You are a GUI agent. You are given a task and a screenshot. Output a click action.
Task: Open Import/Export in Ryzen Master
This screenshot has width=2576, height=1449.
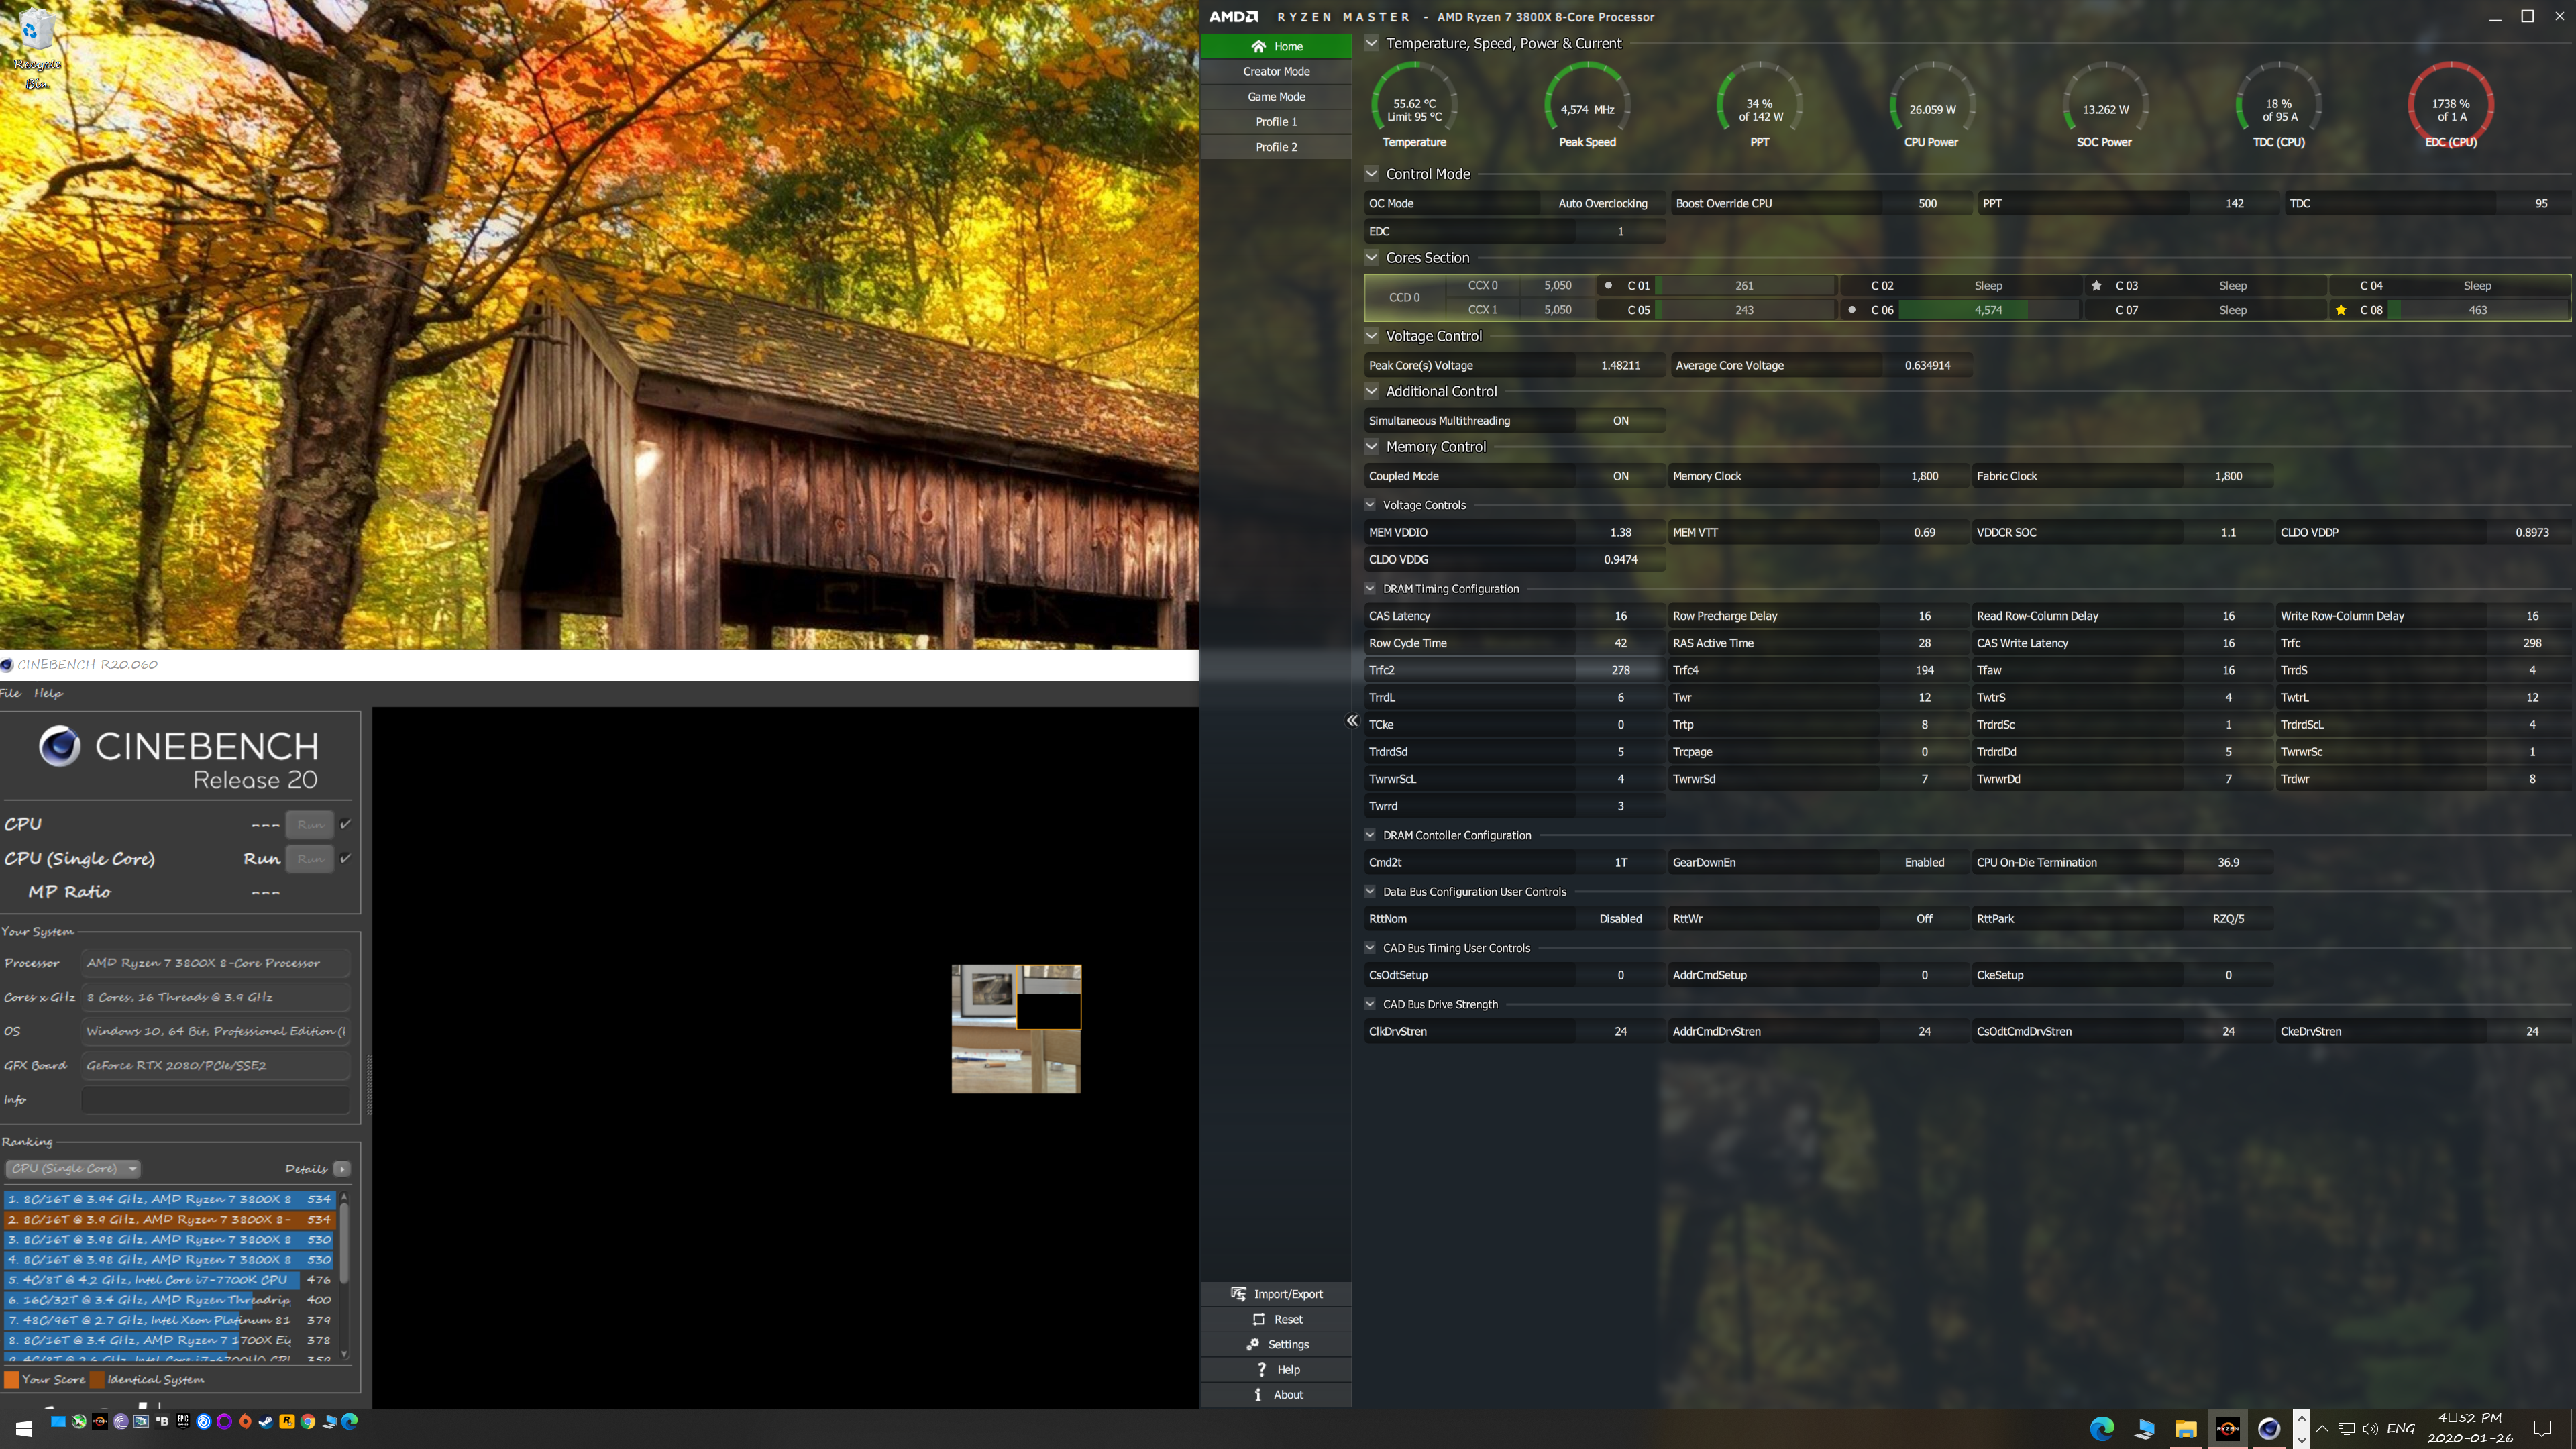coord(1276,1294)
